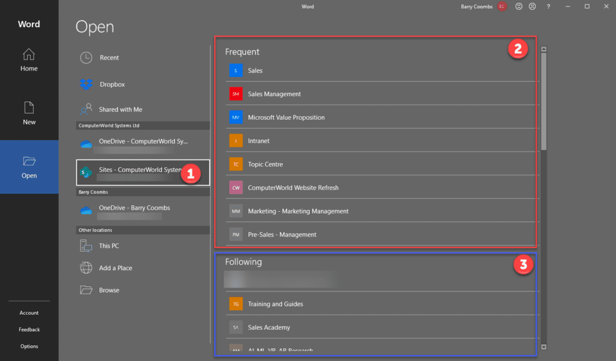Click the scrollbar down arrow
Image resolution: width=616 pixels, height=361 pixels.
(544, 347)
